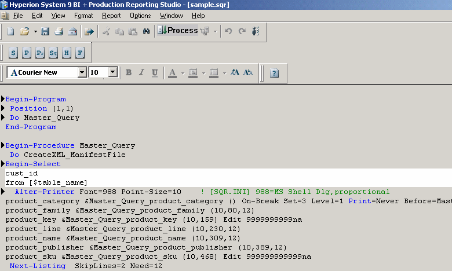Click the Paste clipboard icon

pyautogui.click(x=133, y=31)
